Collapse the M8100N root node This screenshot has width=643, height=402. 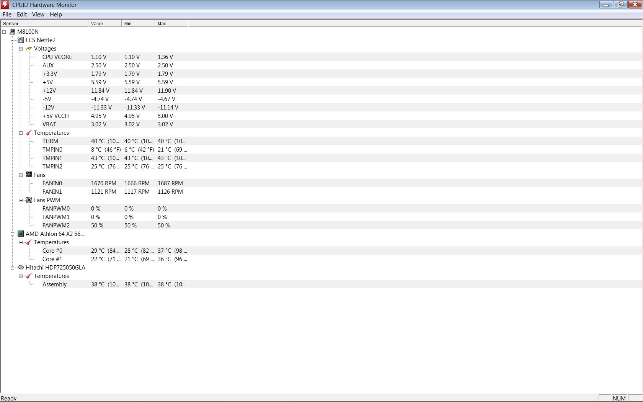coord(4,32)
